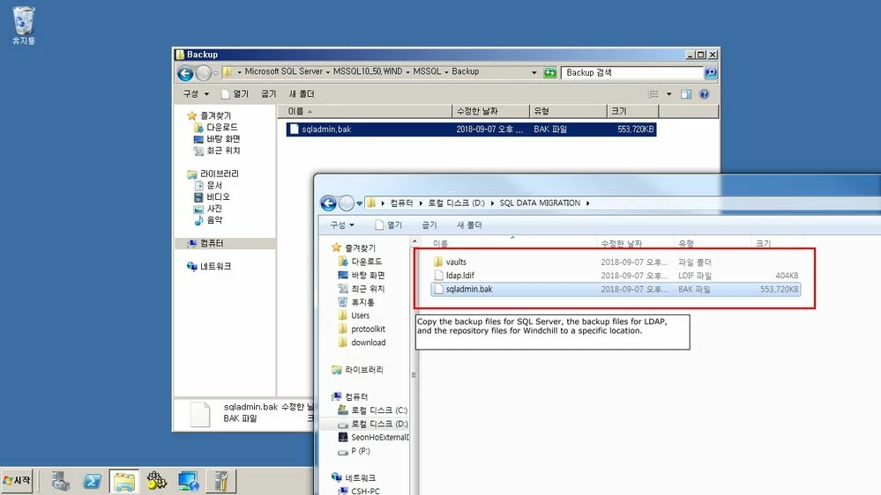Open PowerShell taskbar icon
This screenshot has width=881, height=495.
[92, 481]
